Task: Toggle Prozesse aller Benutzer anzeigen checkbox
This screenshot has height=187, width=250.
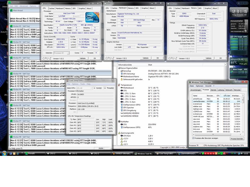Action: [x=193, y=138]
